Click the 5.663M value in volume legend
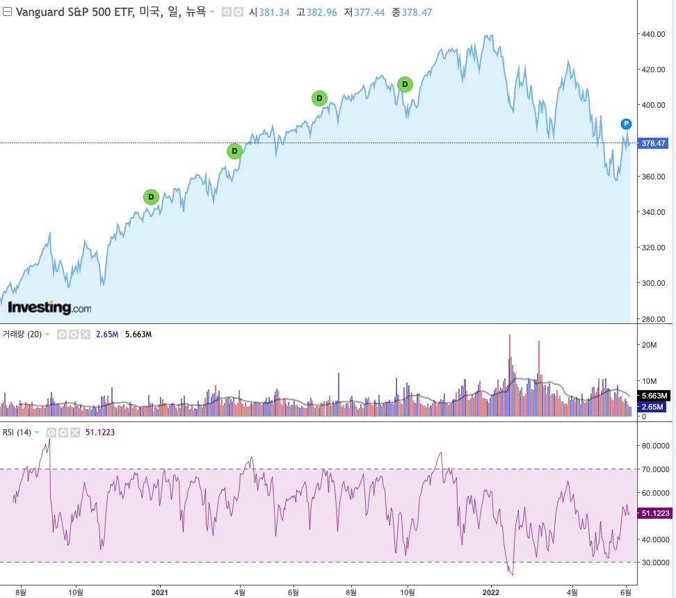 point(138,334)
